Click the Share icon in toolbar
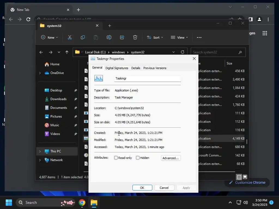 click(122, 38)
